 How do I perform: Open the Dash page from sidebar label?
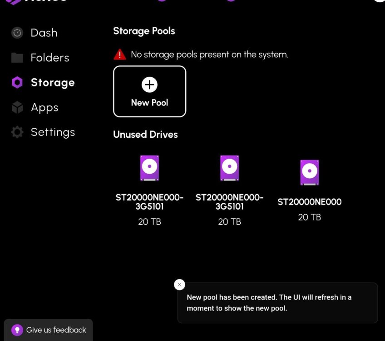coord(44,33)
